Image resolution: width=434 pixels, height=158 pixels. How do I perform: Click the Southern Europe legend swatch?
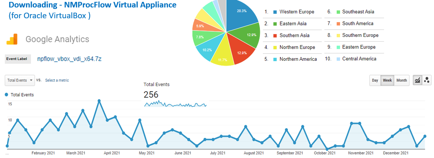[x=338, y=35]
